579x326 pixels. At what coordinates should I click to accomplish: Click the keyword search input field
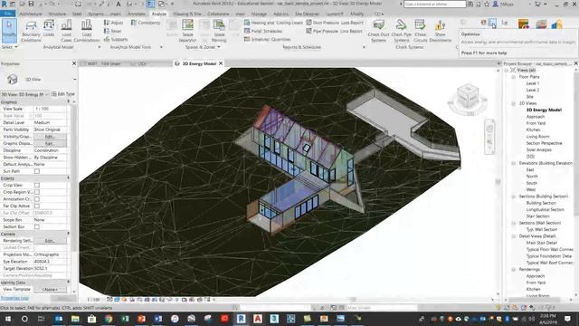(434, 4)
